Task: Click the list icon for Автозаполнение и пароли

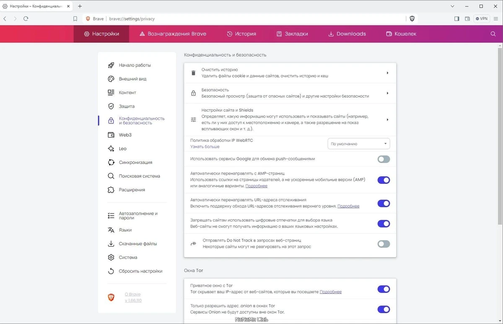Action: pyautogui.click(x=111, y=216)
